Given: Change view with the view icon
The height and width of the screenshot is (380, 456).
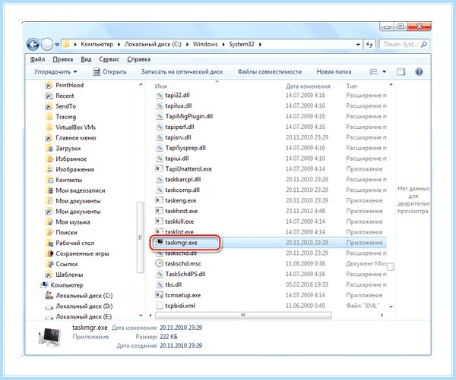Looking at the screenshot, I should click(373, 72).
